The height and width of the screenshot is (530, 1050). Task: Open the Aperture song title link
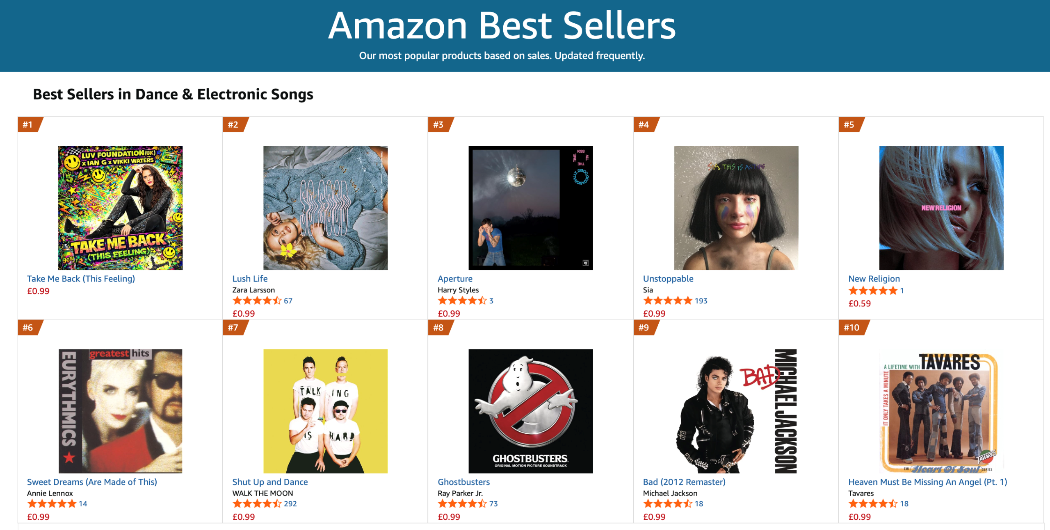point(455,279)
